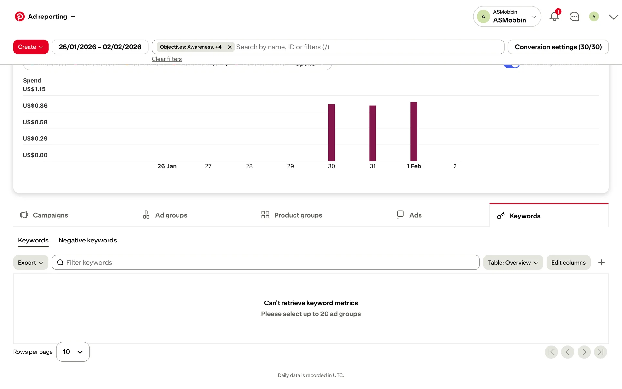
Task: Remove the Objectives filter chip
Action: (230, 47)
